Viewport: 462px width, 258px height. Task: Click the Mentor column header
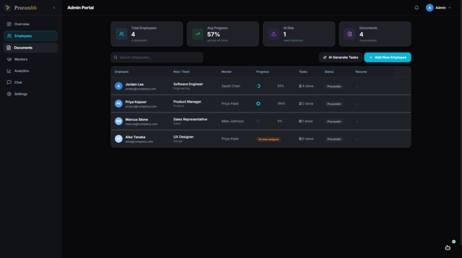tap(226, 72)
